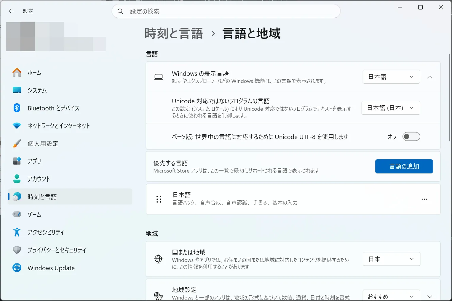Image resolution: width=452 pixels, height=301 pixels.
Task: Select 個人用設定 in the sidebar
Action: [x=70, y=144]
